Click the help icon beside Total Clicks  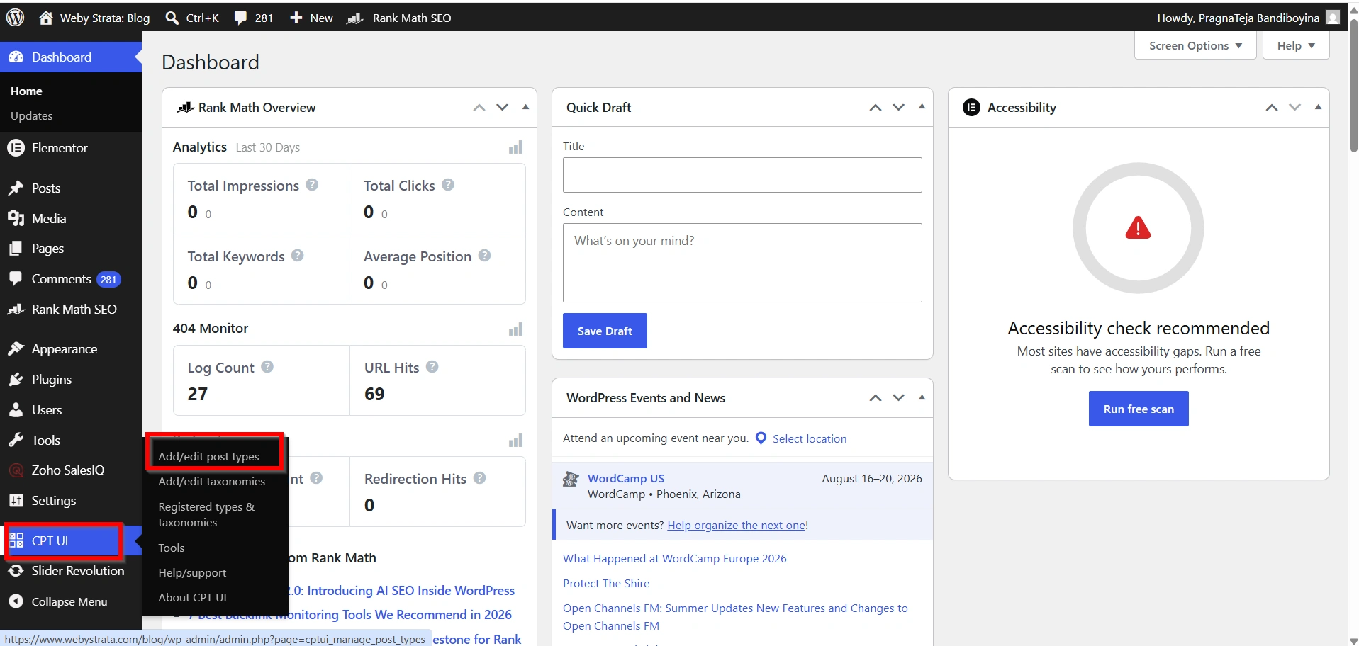point(448,185)
